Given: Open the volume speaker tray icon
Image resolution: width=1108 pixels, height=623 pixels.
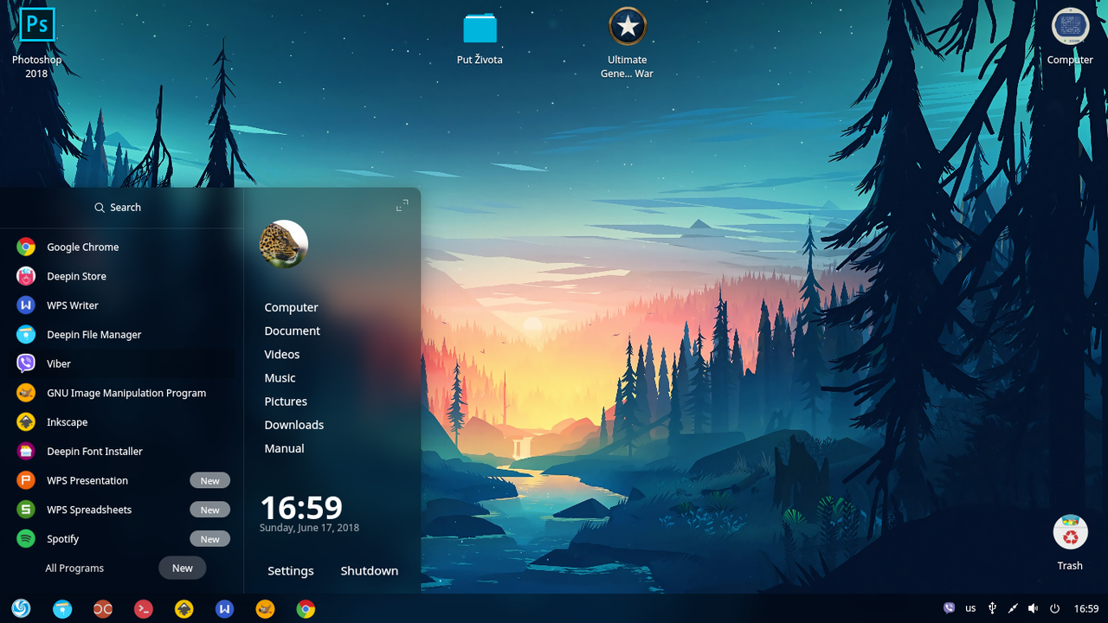Looking at the screenshot, I should click(1034, 608).
